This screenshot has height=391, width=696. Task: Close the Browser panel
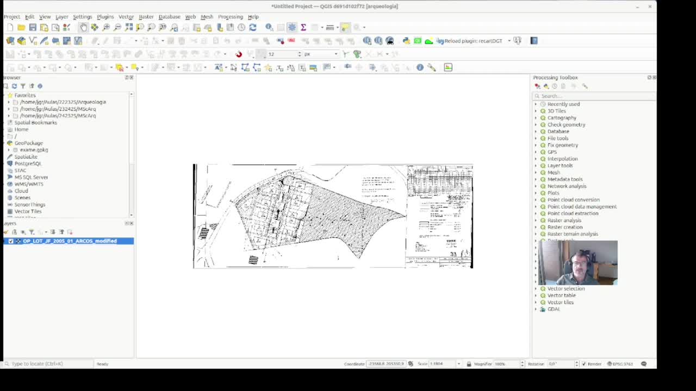131,78
